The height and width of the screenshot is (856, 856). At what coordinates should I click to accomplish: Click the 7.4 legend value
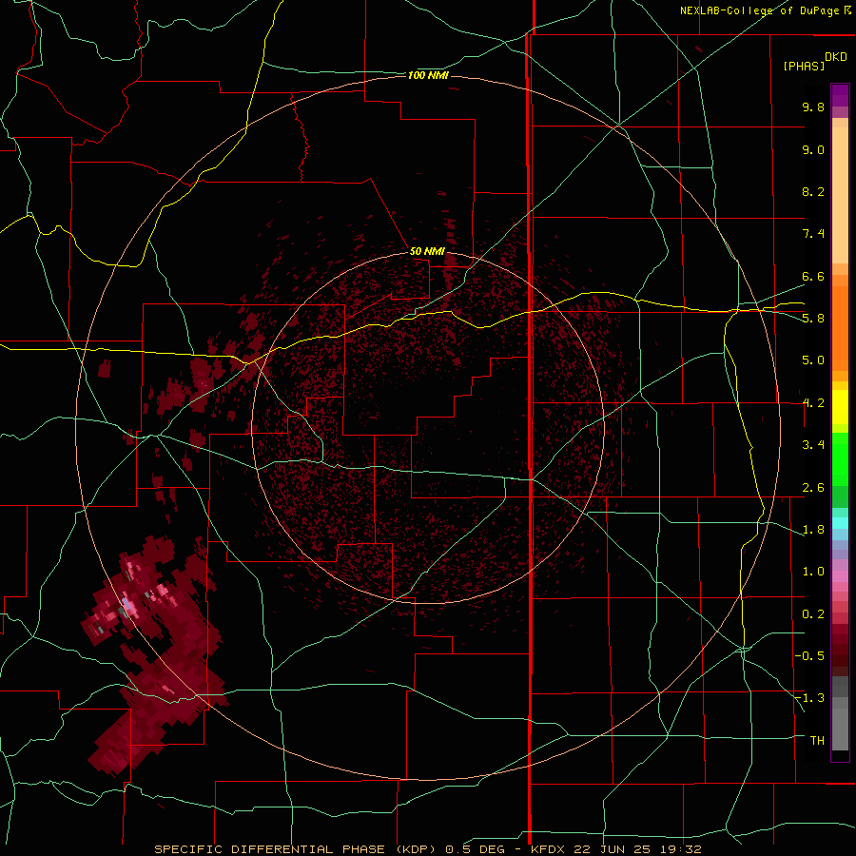point(813,234)
